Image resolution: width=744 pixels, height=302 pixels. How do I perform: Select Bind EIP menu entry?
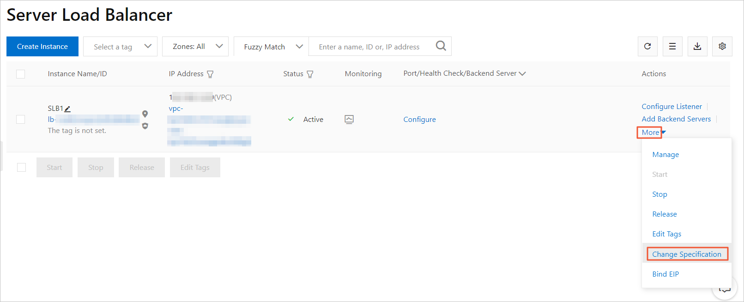[x=665, y=274]
